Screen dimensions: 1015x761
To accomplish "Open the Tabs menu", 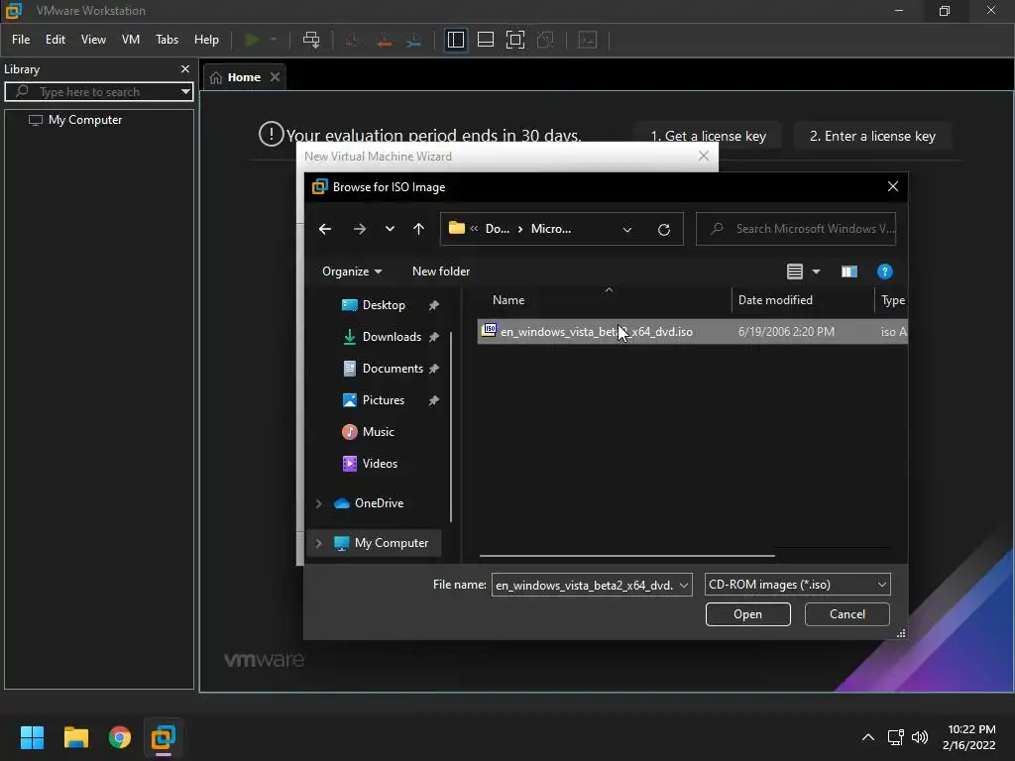I will (167, 40).
